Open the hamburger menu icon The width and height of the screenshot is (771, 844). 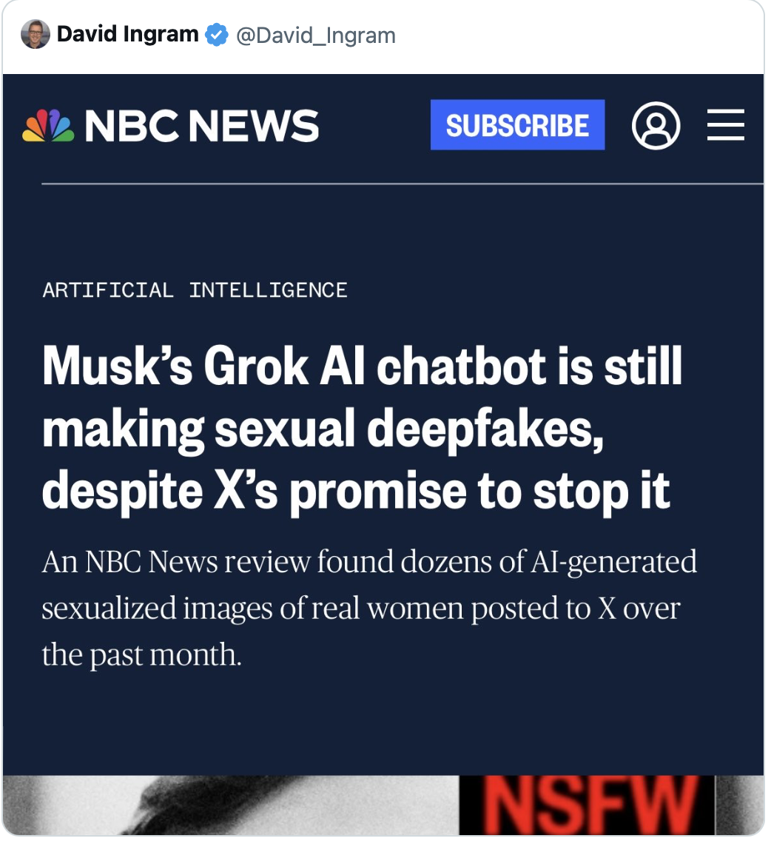(725, 125)
